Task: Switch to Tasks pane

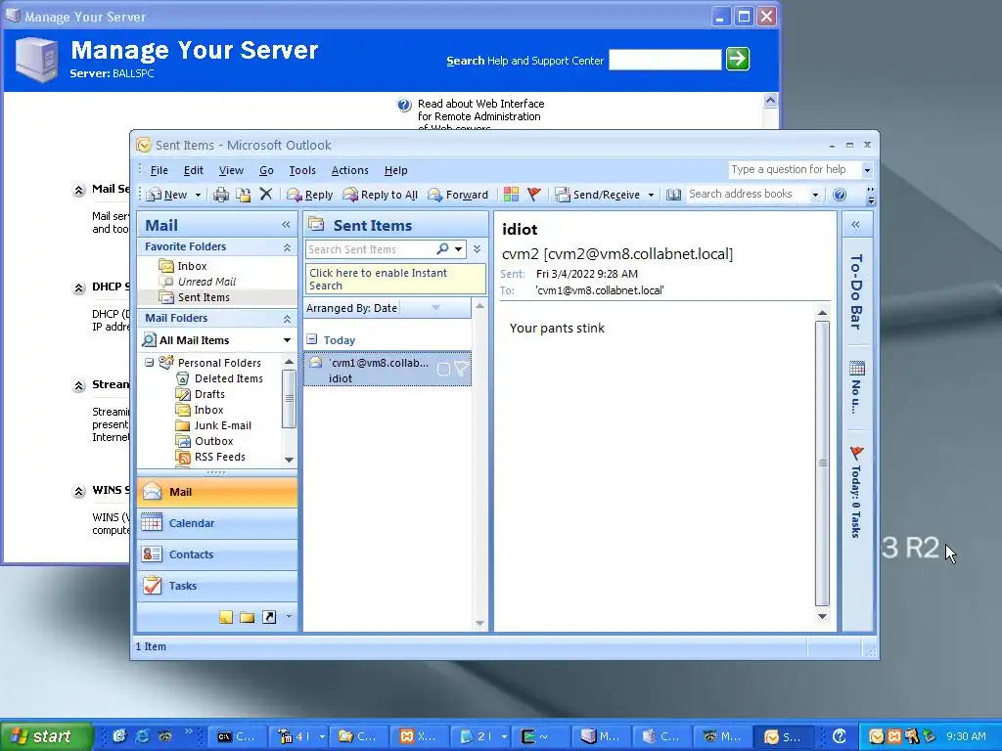Action: coord(217,586)
